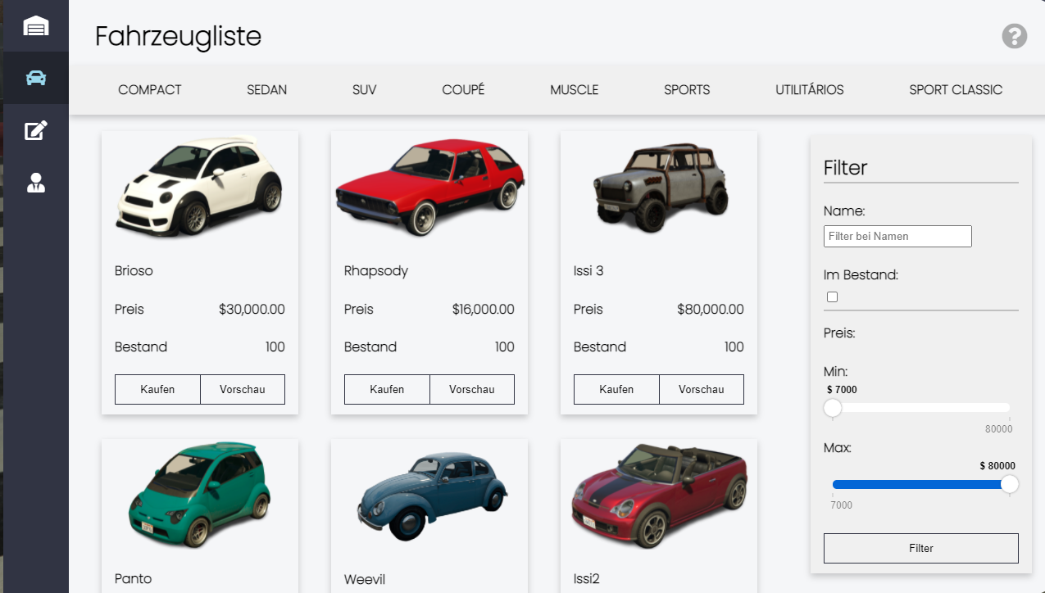The width and height of the screenshot is (1045, 593).
Task: Show the SPORT CLASSIC category
Action: tap(956, 90)
